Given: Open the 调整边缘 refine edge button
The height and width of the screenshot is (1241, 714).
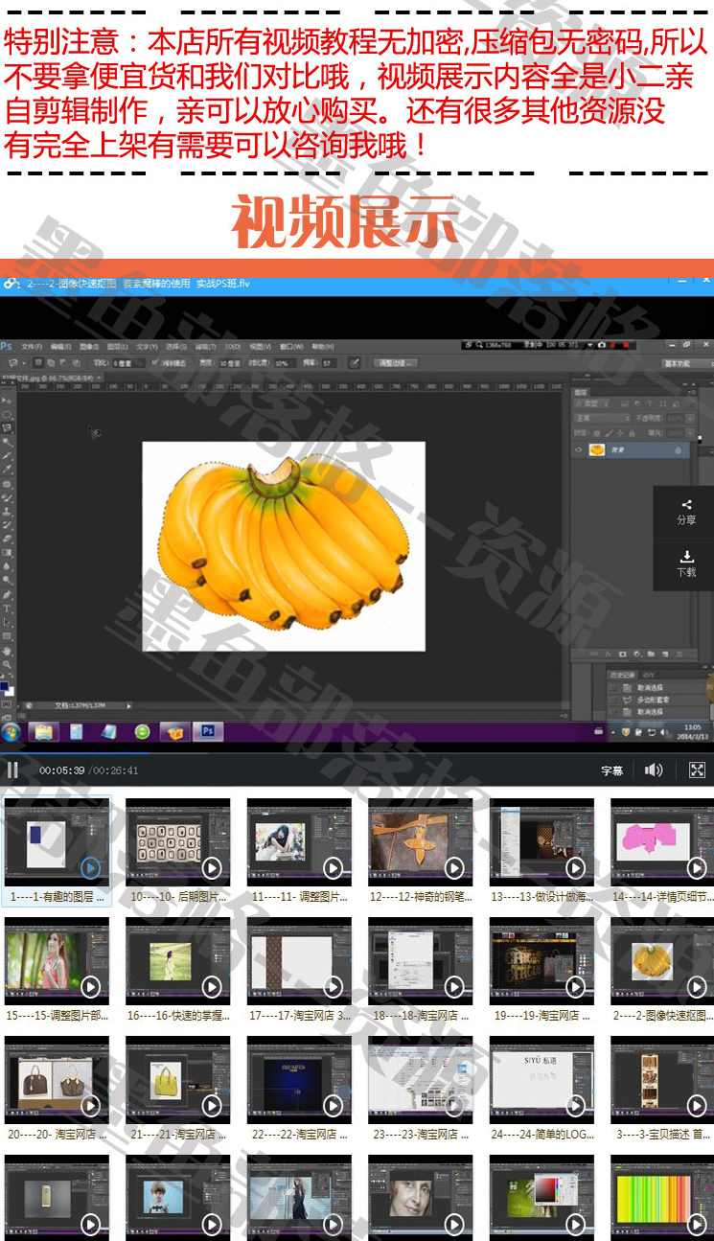Looking at the screenshot, I should 395,363.
